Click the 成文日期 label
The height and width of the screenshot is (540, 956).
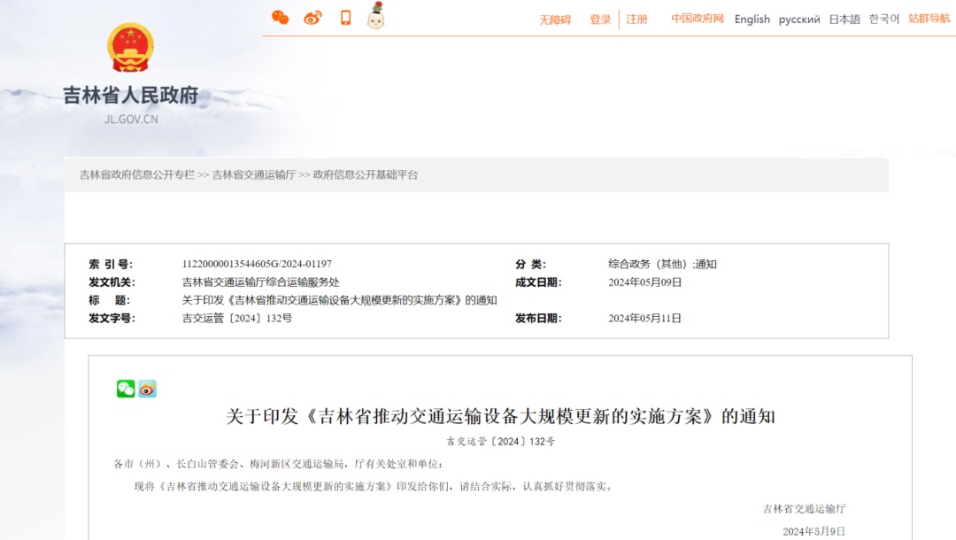click(538, 282)
